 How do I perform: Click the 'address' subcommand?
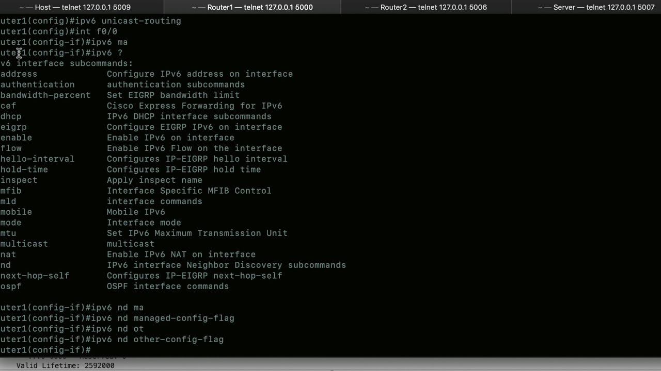click(19, 74)
